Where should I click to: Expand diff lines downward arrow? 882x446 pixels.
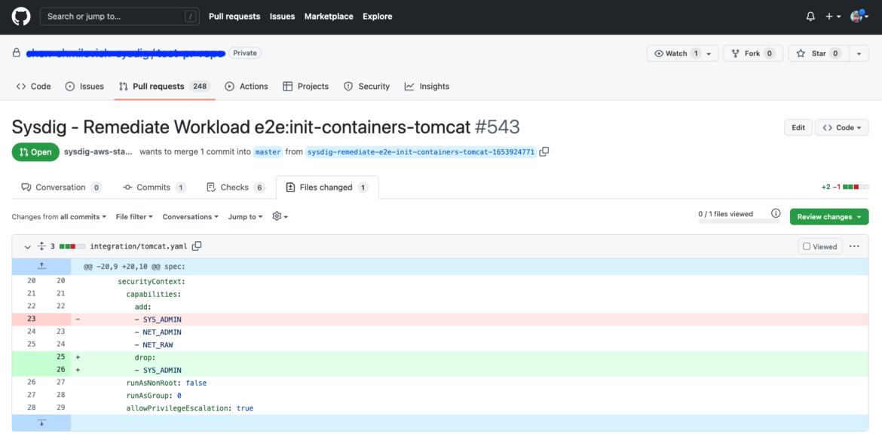41,423
